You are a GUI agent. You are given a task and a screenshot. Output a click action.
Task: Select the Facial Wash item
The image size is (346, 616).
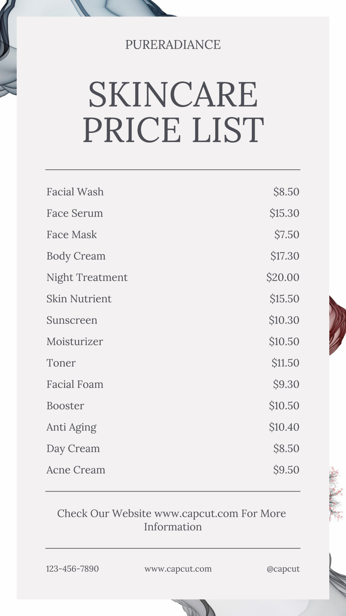[x=75, y=192]
